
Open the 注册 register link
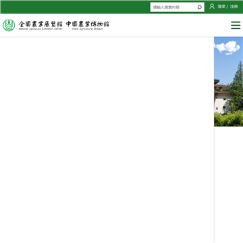pos(234,7)
